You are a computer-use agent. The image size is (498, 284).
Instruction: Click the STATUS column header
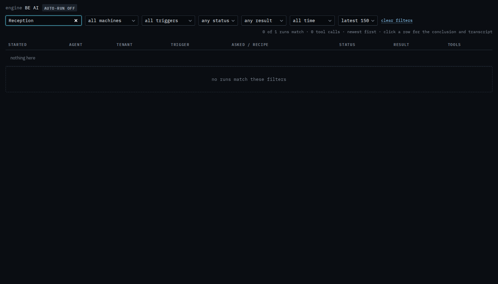(347, 45)
